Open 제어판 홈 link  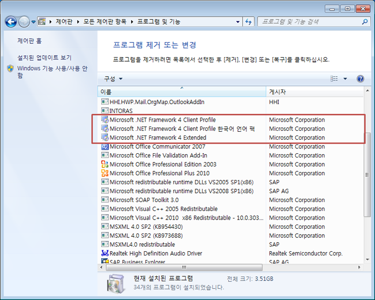(29, 41)
